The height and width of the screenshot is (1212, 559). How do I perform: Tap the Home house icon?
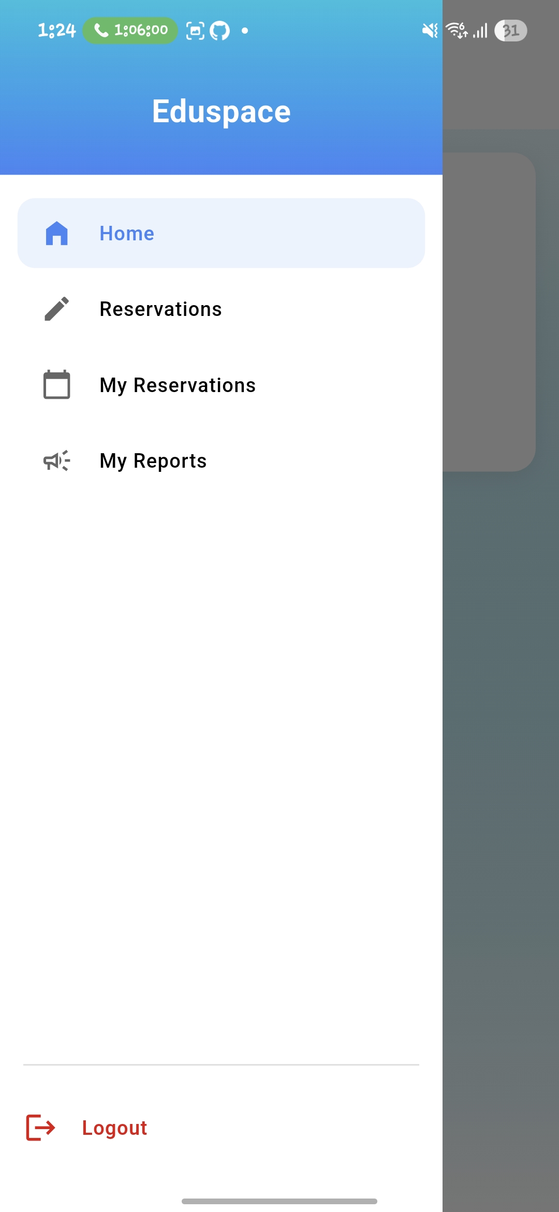[57, 233]
